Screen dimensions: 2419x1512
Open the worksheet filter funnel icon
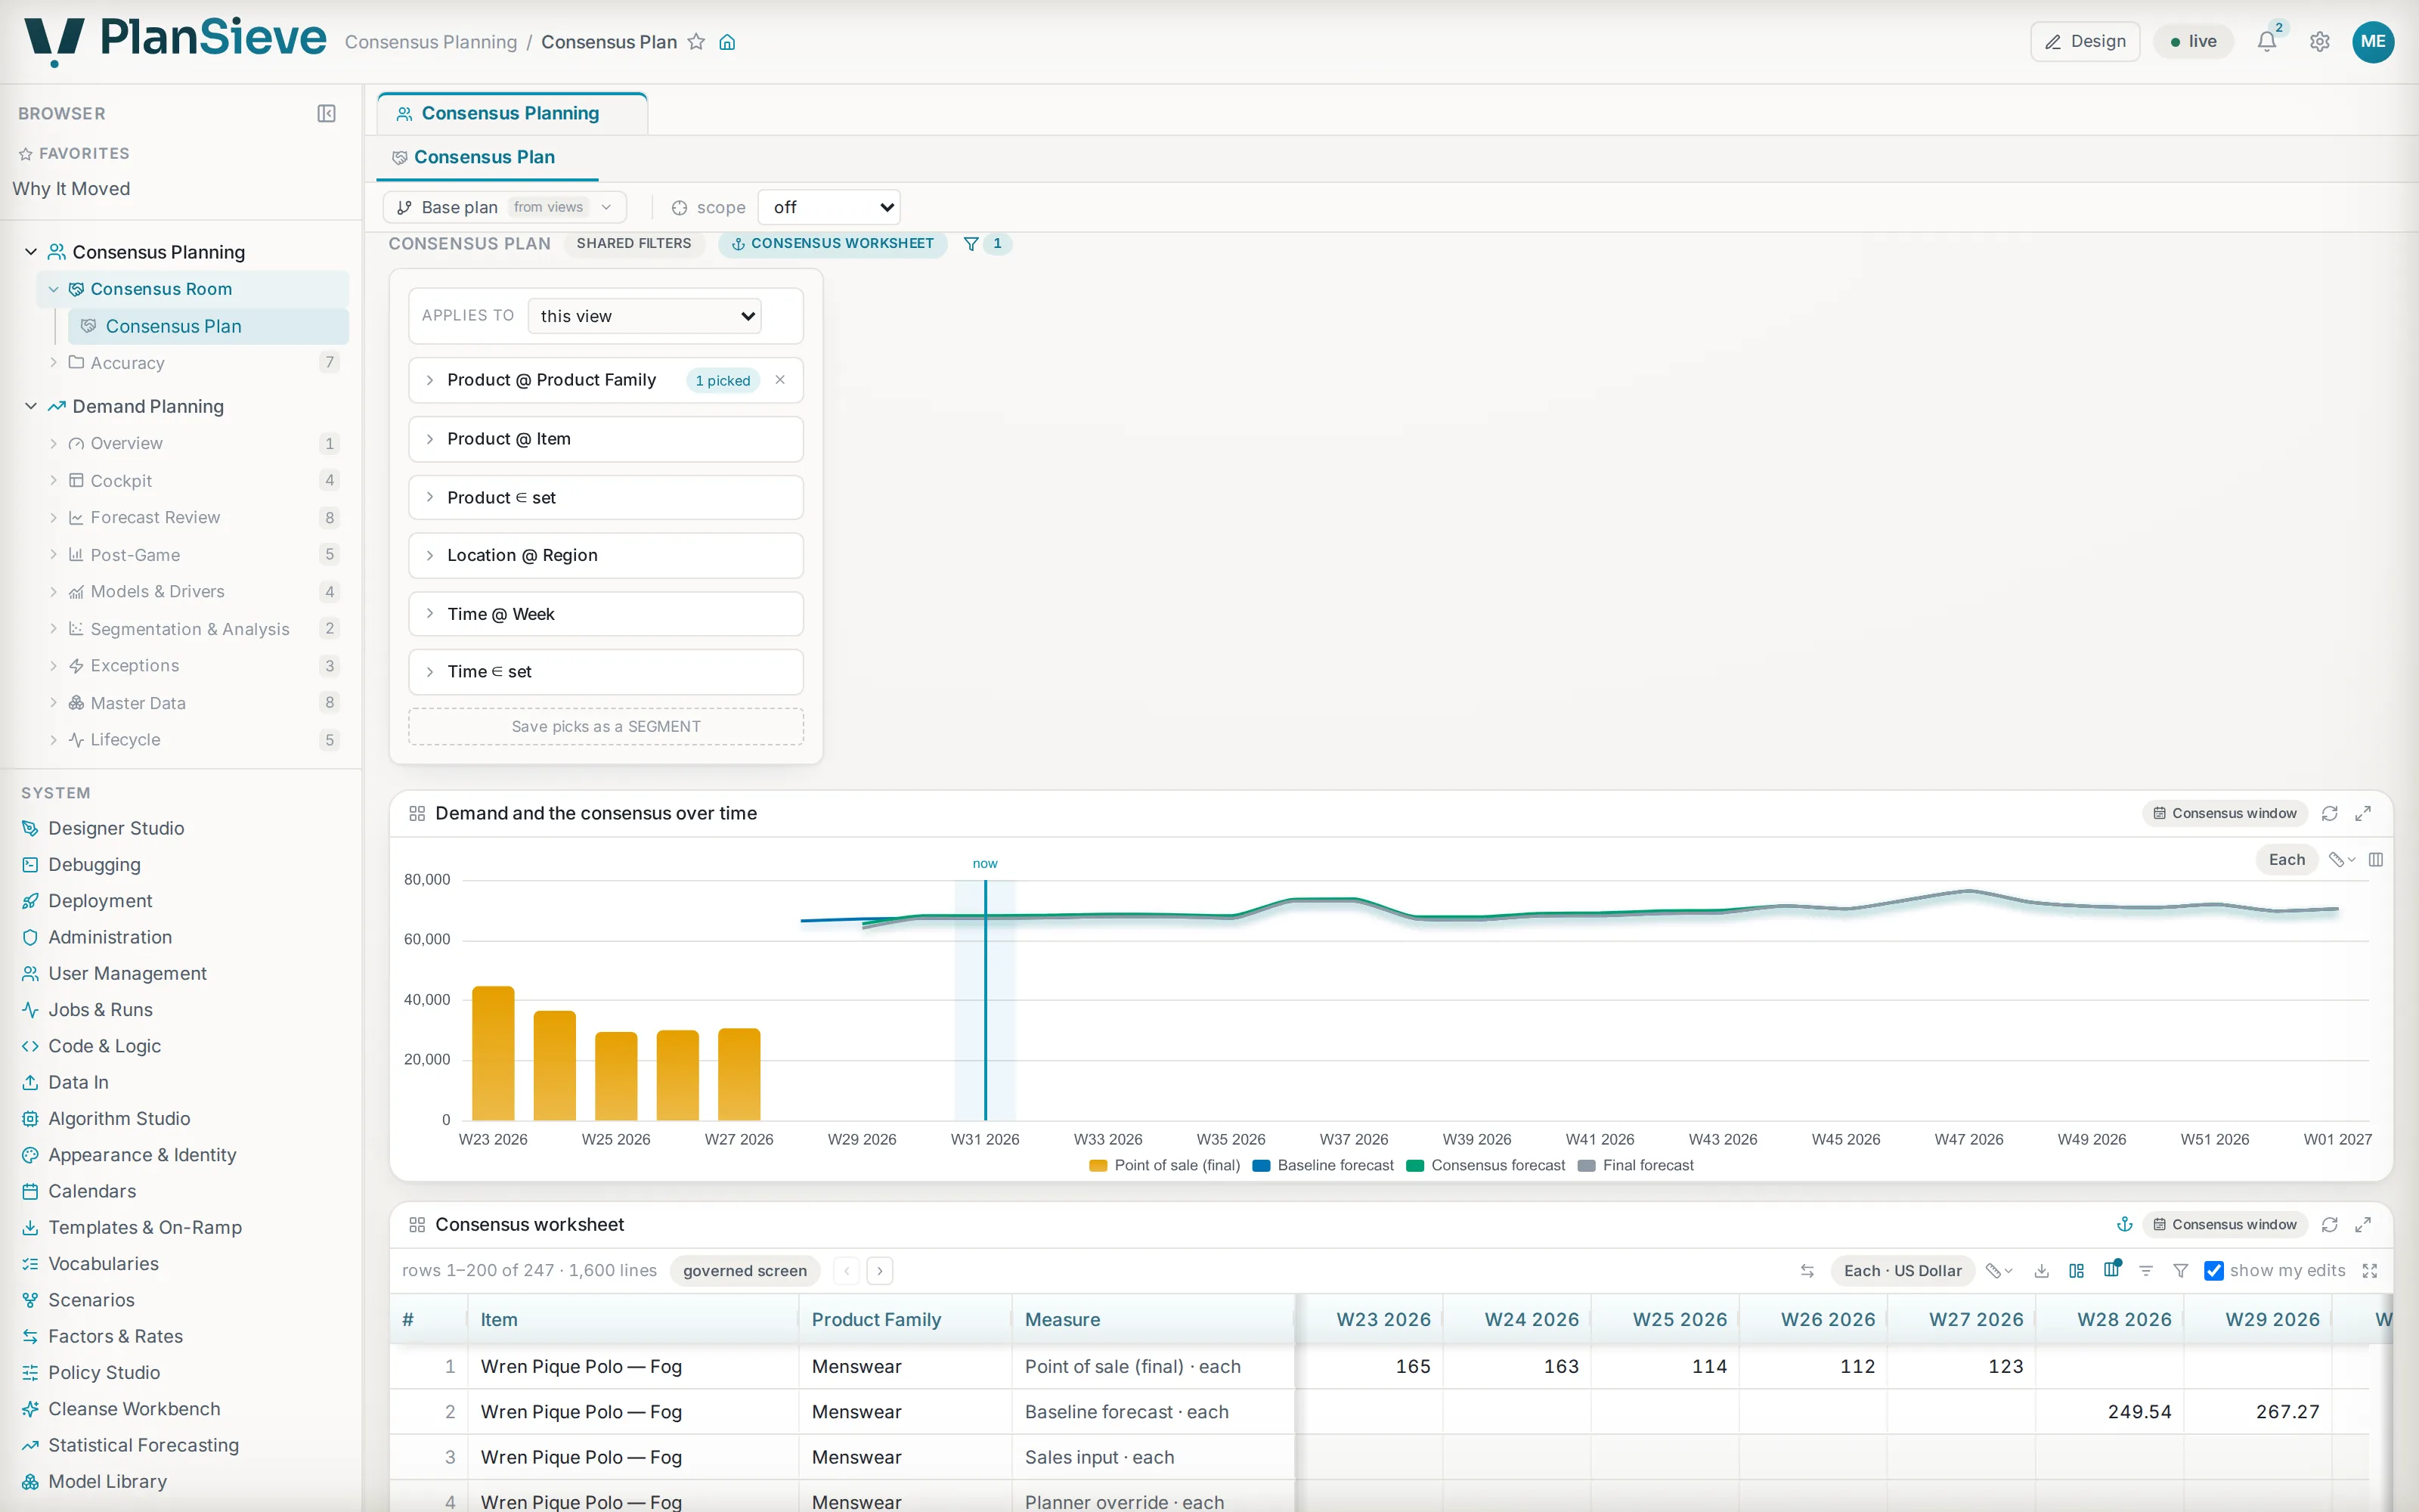pos(2181,1271)
